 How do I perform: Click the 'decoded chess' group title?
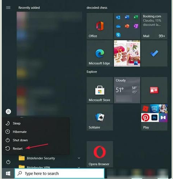point(97,8)
